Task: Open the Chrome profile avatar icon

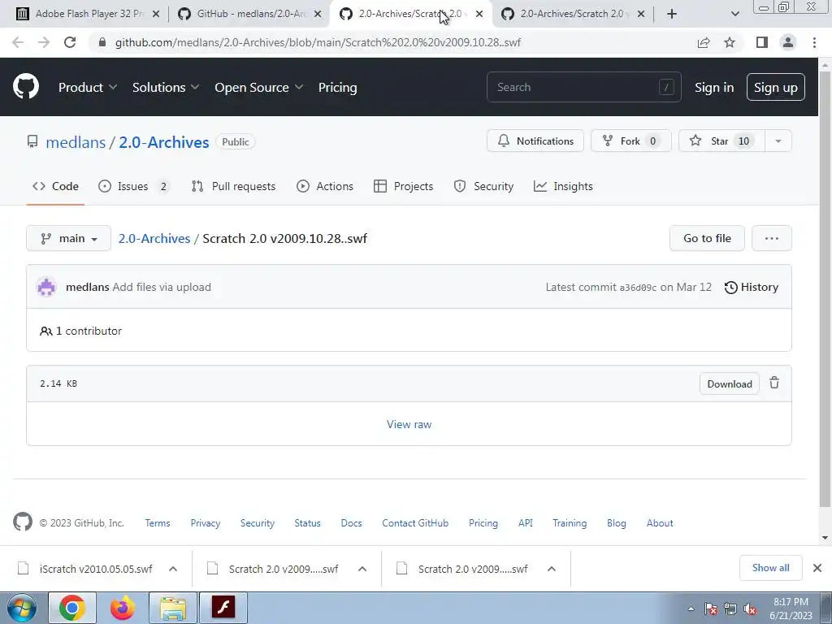Action: pyautogui.click(x=788, y=42)
